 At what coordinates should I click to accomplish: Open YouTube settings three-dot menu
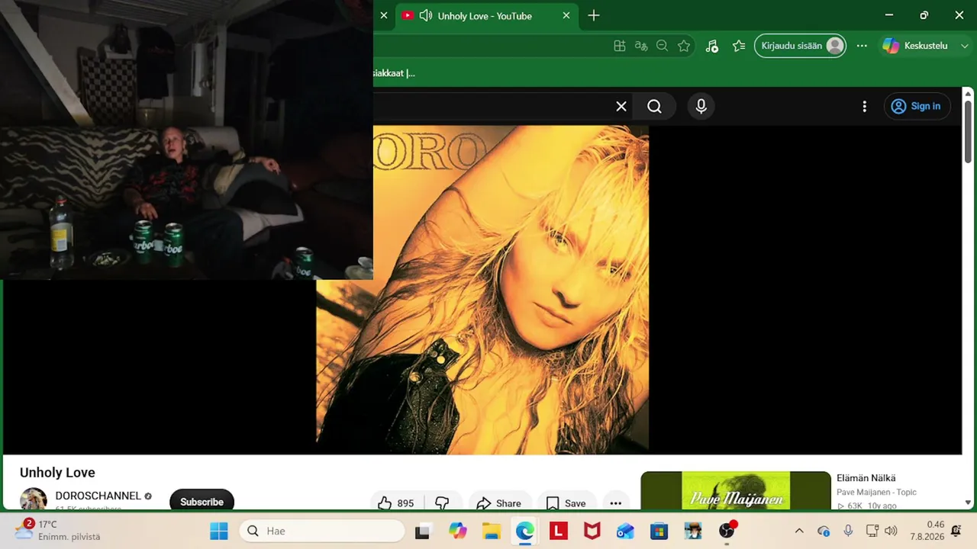coord(864,107)
